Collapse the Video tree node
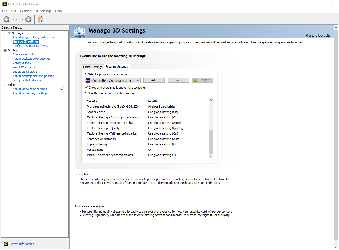This screenshot has height=250, width=339. 5,85
